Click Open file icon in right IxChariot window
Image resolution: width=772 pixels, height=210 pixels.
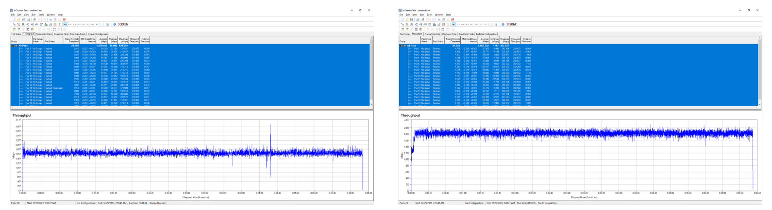coord(407,19)
